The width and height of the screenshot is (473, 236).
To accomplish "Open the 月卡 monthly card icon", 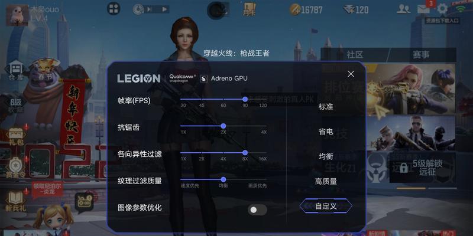I will pyautogui.click(x=250, y=9).
